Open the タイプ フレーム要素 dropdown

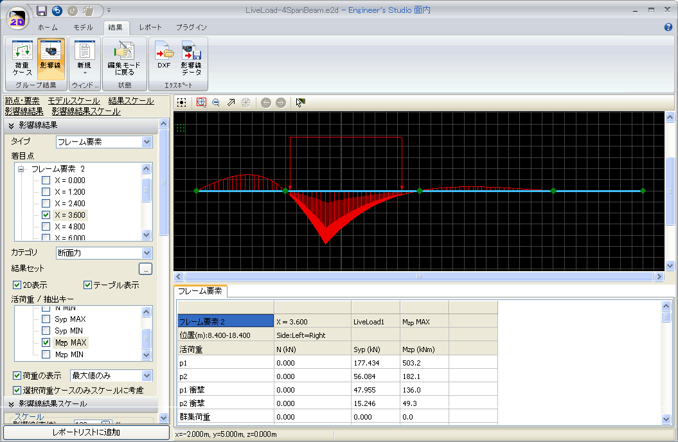pyautogui.click(x=104, y=142)
